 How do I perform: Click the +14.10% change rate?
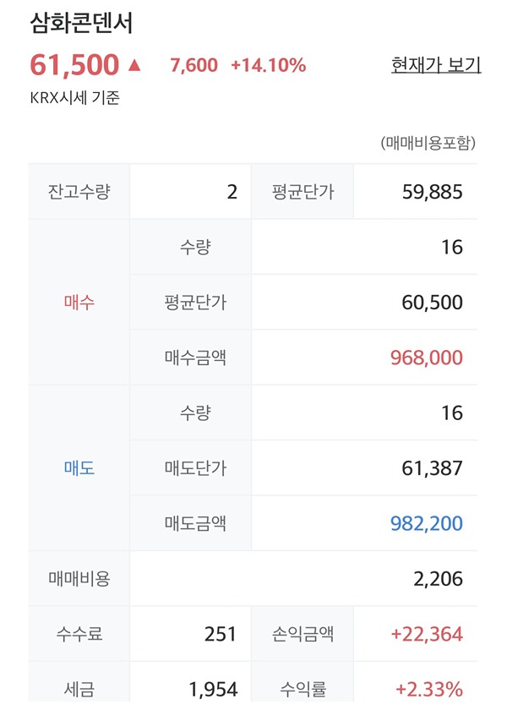tap(268, 65)
